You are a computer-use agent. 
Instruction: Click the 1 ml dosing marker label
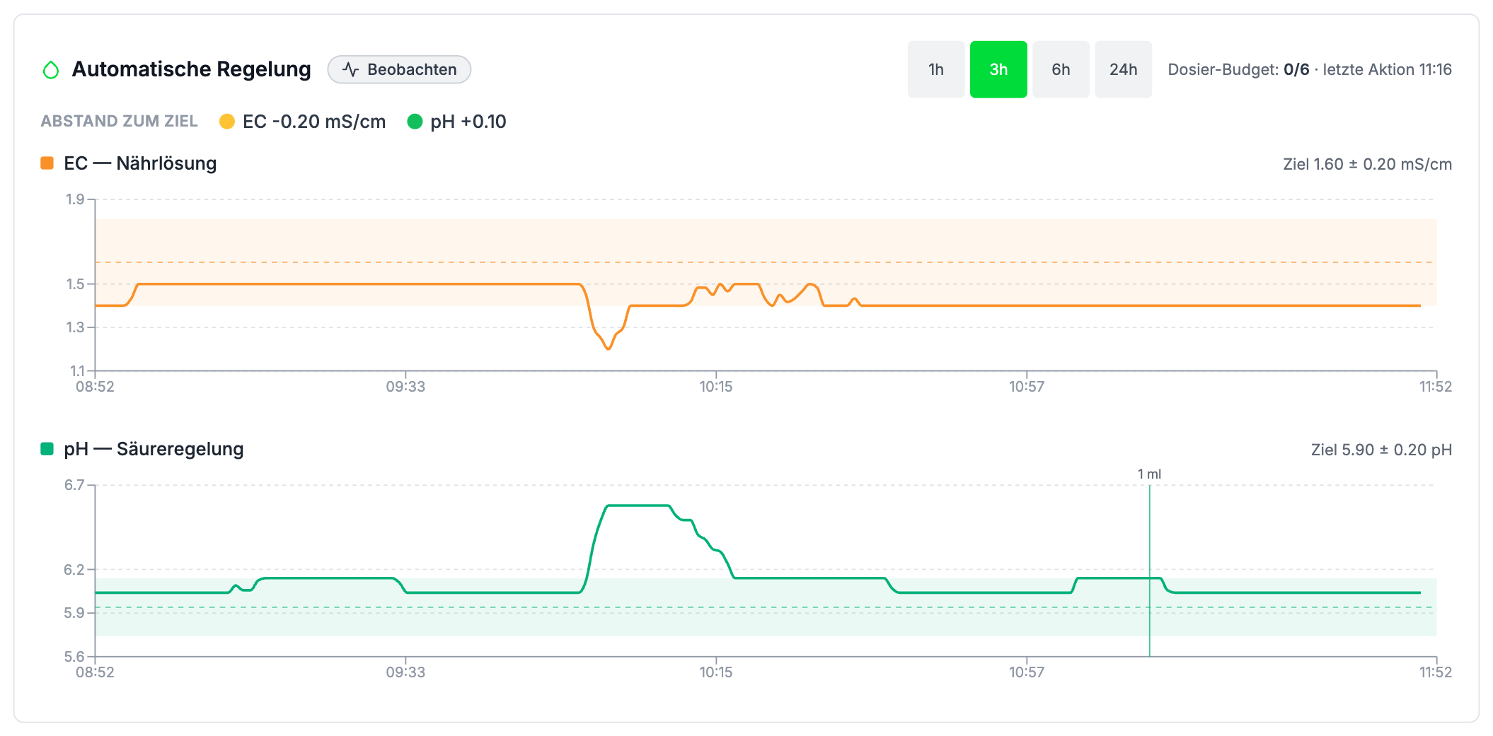pyautogui.click(x=1149, y=474)
